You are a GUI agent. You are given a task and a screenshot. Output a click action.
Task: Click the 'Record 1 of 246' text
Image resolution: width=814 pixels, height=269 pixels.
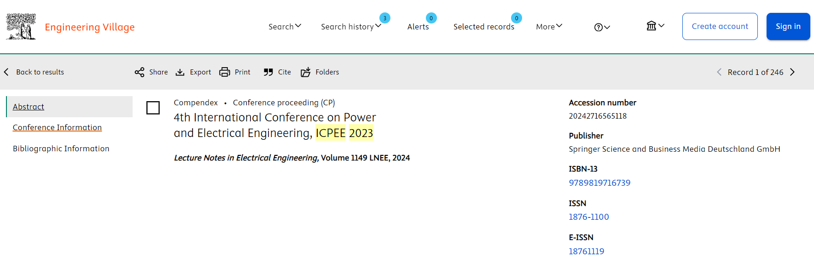click(756, 72)
